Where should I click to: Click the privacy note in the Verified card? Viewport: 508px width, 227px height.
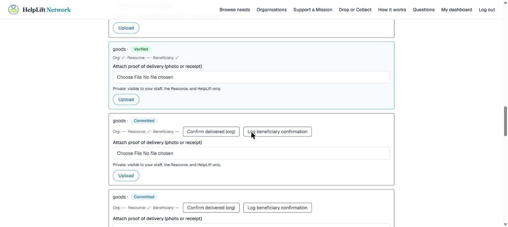pos(167,89)
